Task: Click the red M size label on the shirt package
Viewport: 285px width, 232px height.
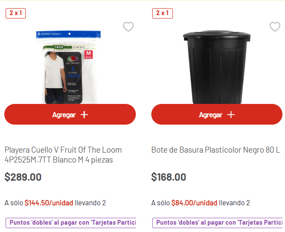Action: point(89,55)
